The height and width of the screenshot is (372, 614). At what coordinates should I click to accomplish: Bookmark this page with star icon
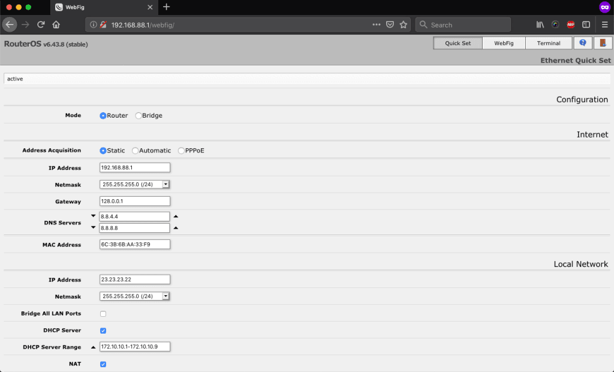tap(404, 25)
